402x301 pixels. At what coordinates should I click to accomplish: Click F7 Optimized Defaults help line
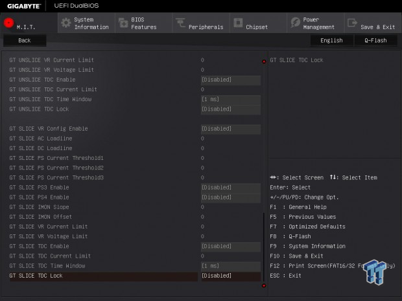[307, 227]
